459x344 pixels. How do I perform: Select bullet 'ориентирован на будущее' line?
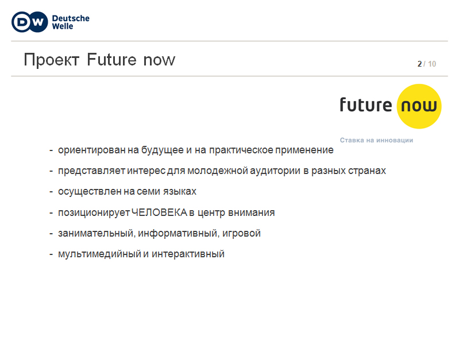point(195,150)
